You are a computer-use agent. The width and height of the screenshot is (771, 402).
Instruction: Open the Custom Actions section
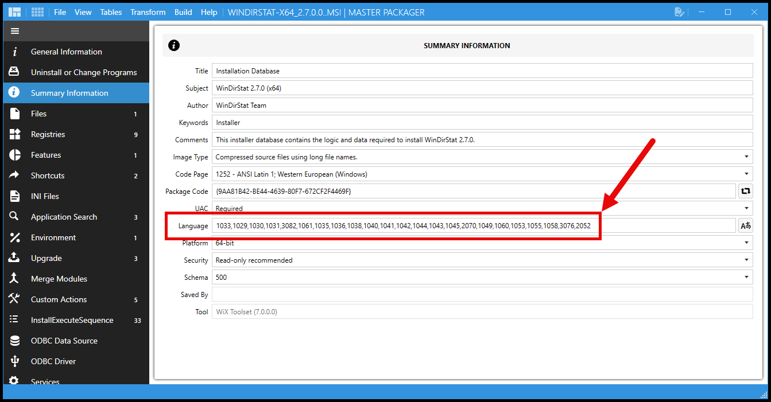click(76, 299)
